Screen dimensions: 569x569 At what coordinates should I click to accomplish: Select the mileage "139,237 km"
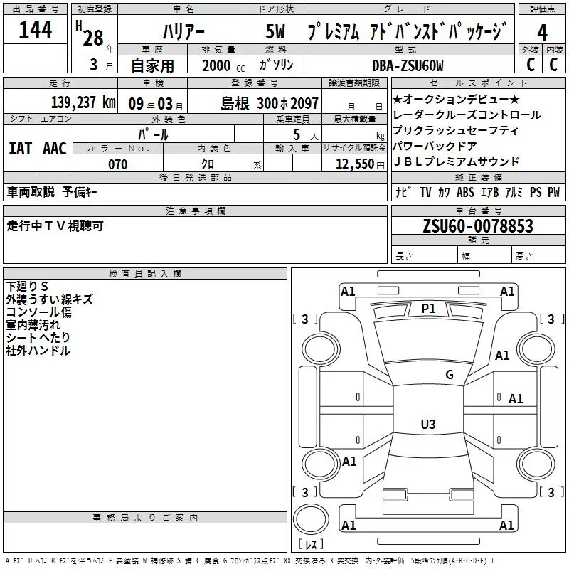pyautogui.click(x=83, y=102)
